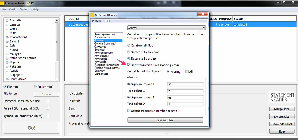Click the Save and close button
Viewport: 298px width, 140px height.
(x=165, y=120)
